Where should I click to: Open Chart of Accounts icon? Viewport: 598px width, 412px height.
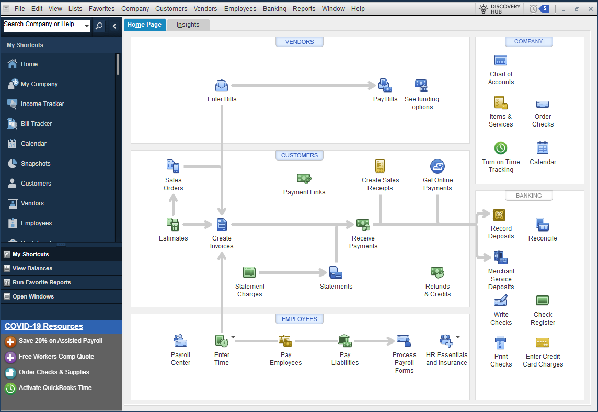(501, 61)
